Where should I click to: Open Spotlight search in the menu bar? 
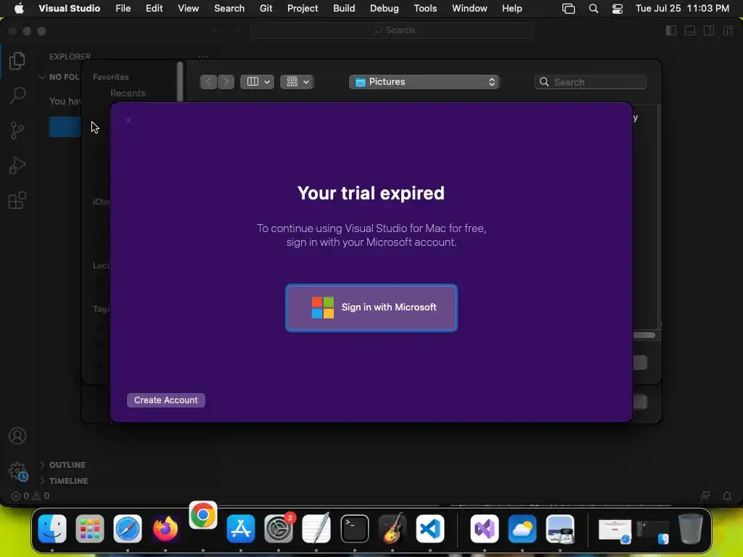pyautogui.click(x=594, y=9)
